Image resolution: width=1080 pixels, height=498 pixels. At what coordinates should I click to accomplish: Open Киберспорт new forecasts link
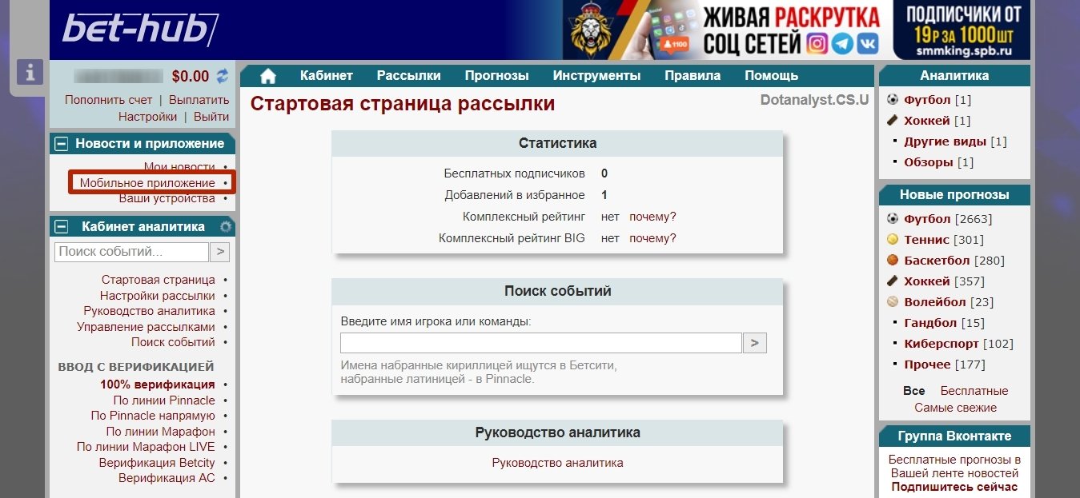click(941, 344)
